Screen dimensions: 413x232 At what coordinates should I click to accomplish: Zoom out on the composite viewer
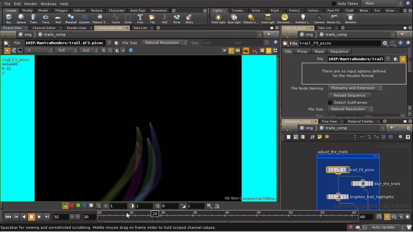tap(110, 50)
